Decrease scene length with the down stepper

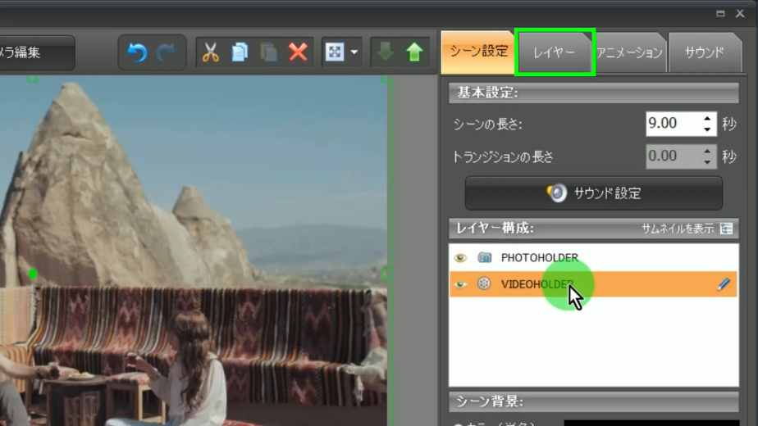click(x=707, y=129)
